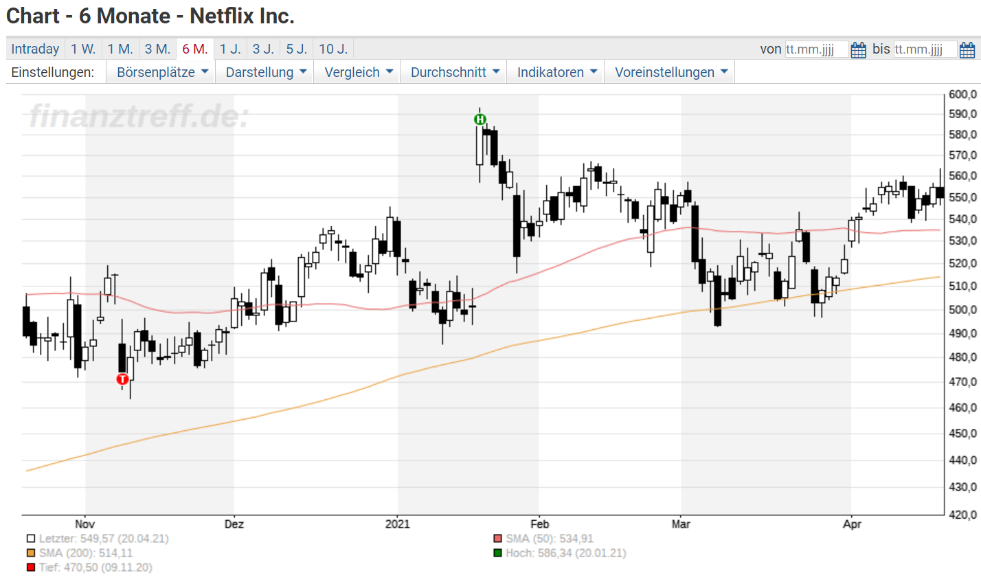Screen dimensions: 981x582
Task: Select the 6 M. time range tab
Action: [x=195, y=49]
